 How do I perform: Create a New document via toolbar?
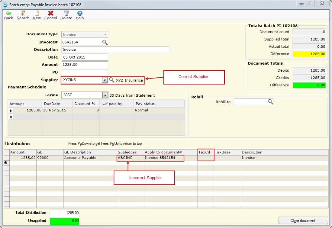(37, 13)
